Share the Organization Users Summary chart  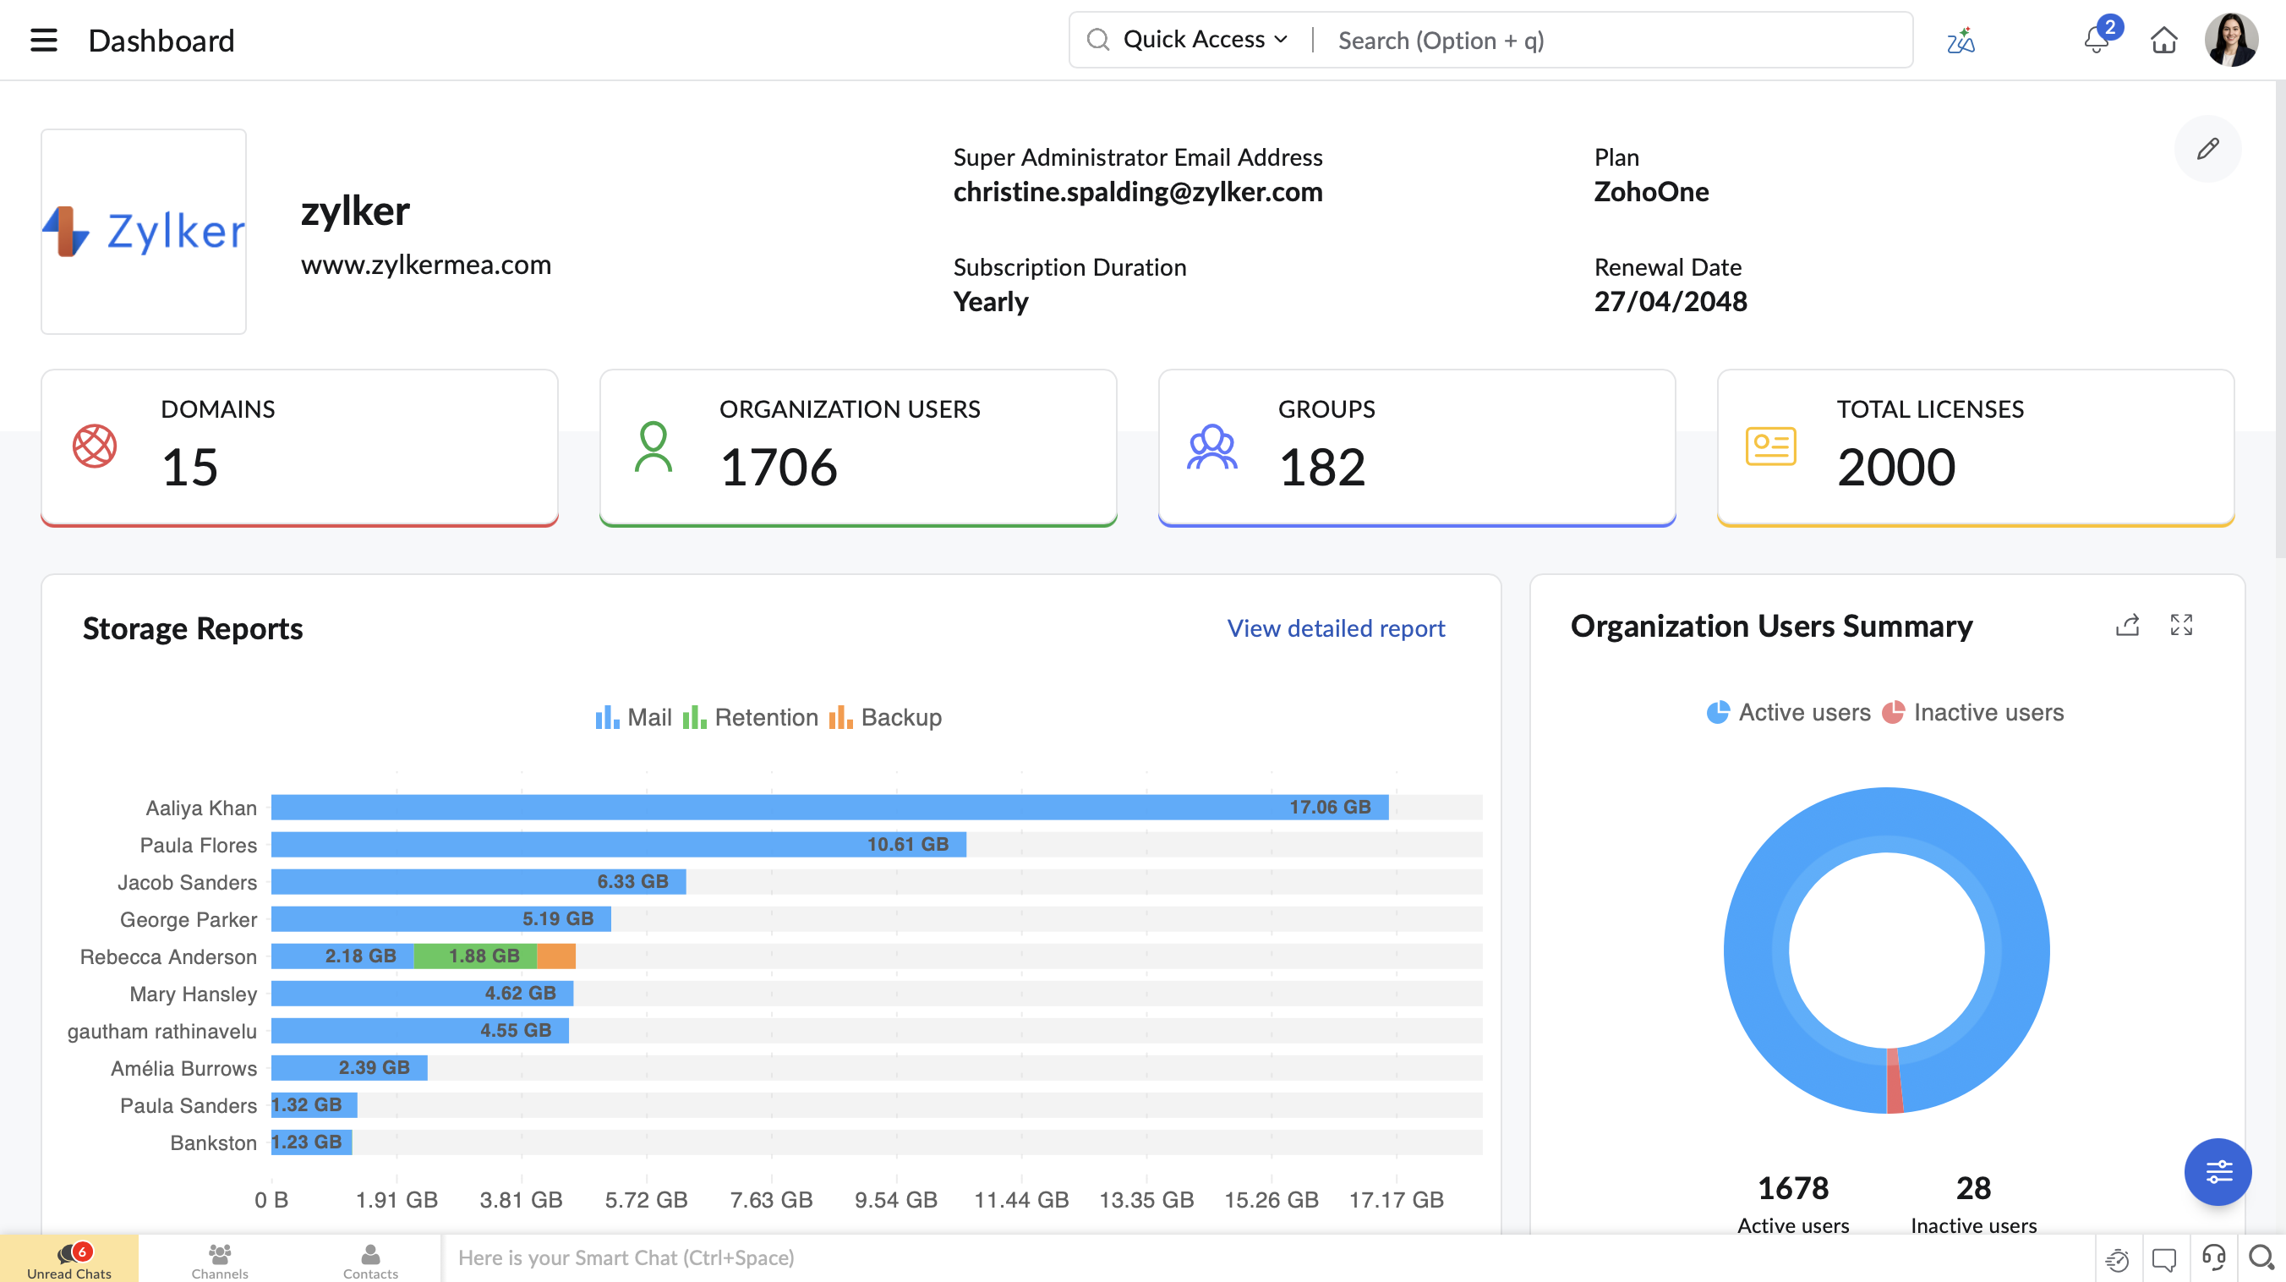(x=2127, y=626)
